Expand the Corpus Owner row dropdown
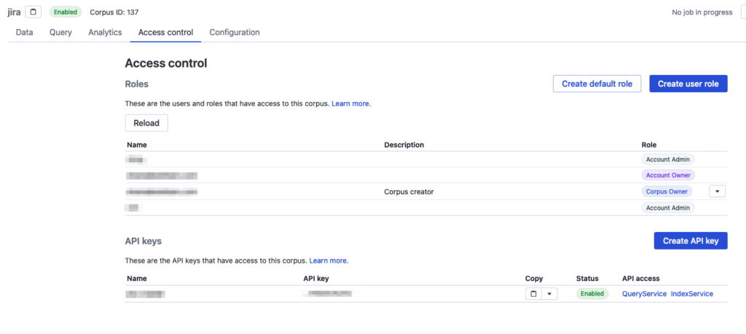746x334 pixels. point(718,191)
